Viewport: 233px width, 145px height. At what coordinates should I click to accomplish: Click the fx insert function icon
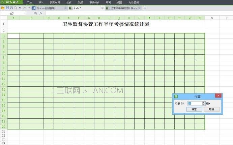click(x=41, y=13)
